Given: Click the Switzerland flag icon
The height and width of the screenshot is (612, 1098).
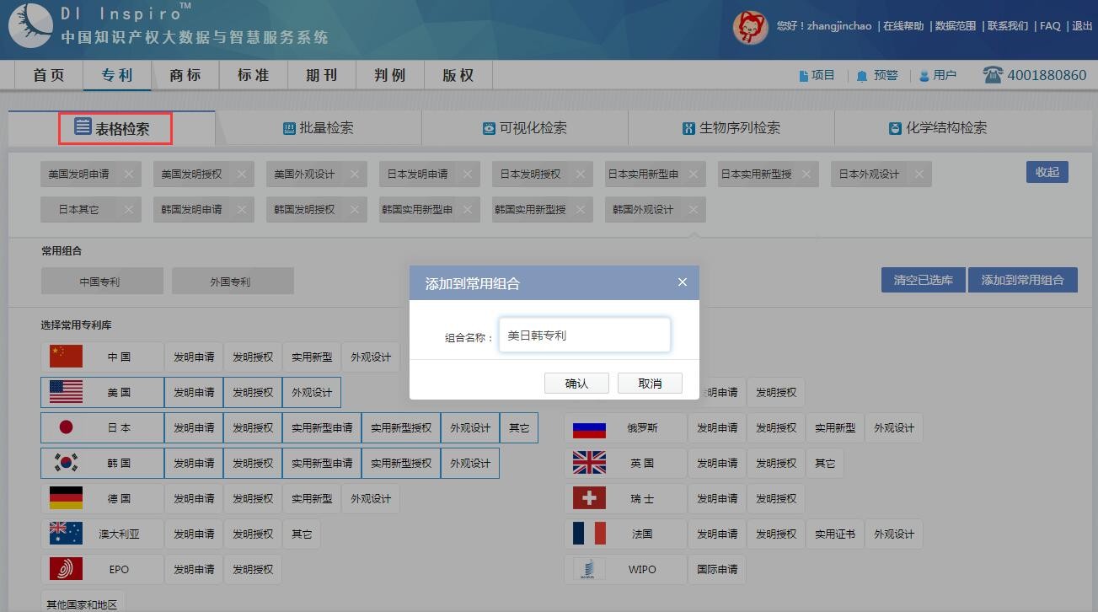Looking at the screenshot, I should 589,499.
